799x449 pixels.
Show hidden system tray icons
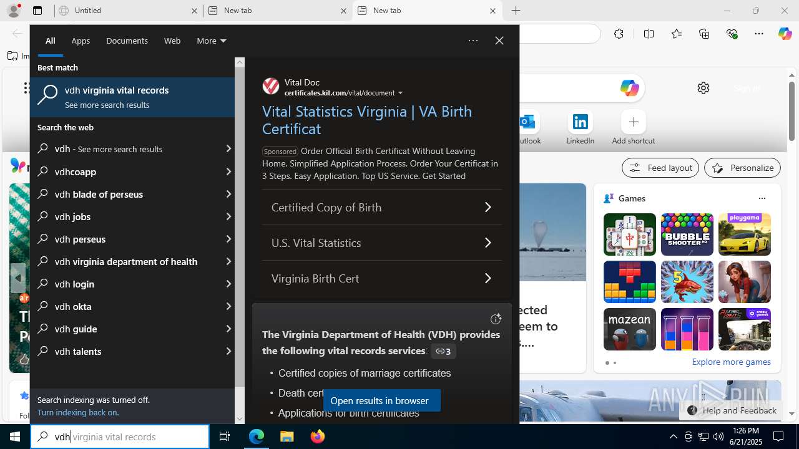click(673, 437)
